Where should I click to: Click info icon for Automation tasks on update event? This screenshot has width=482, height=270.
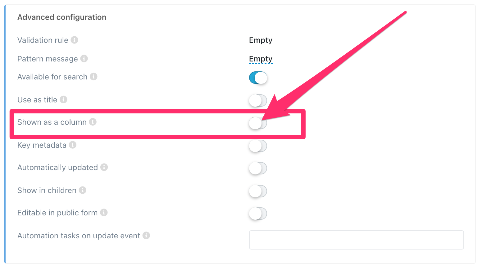tap(146, 236)
